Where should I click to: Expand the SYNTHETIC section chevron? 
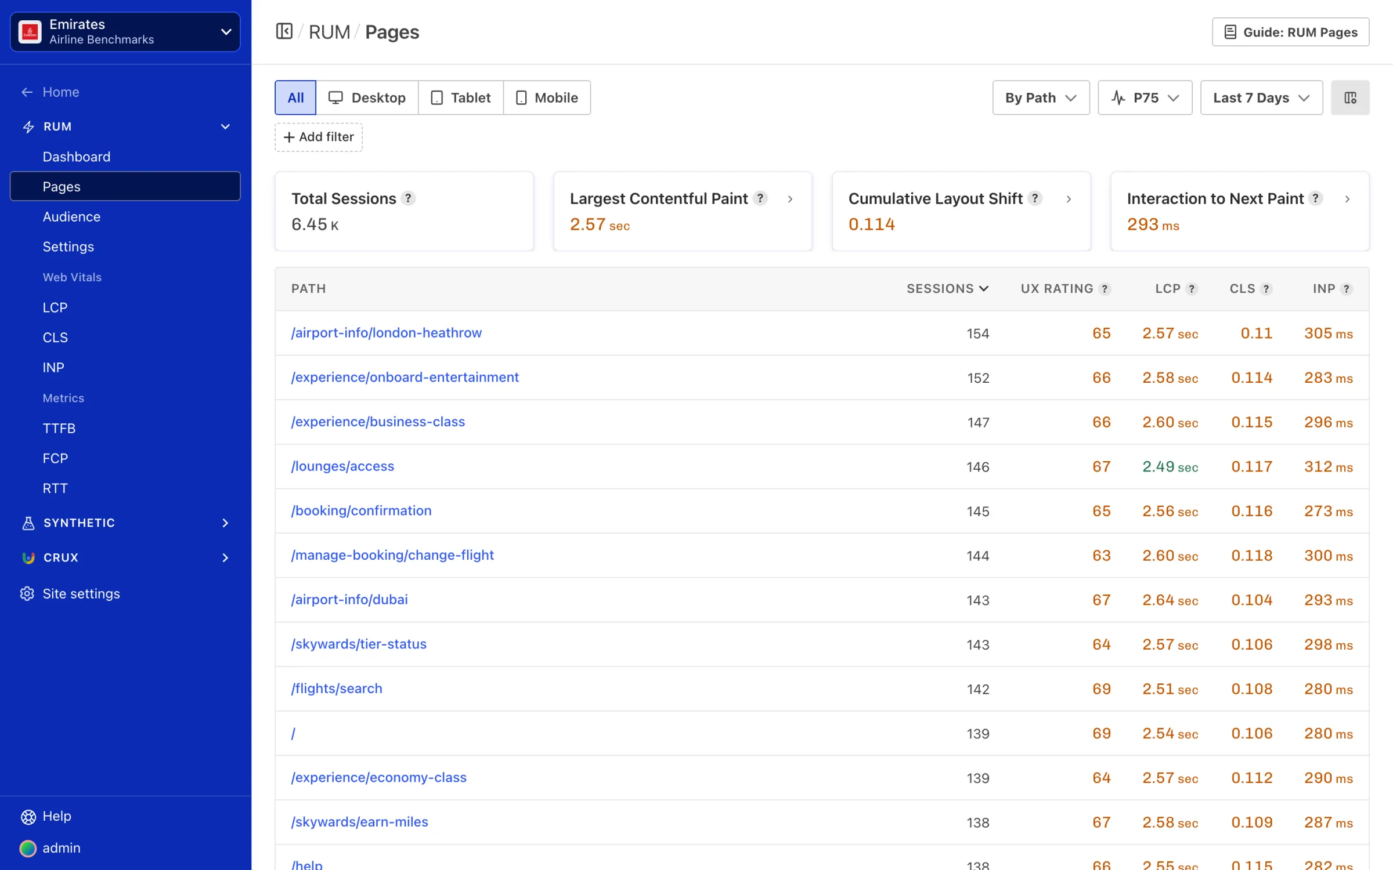point(225,523)
